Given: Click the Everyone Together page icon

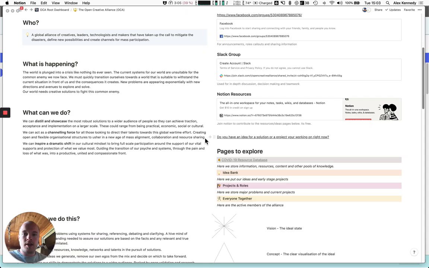Looking at the screenshot, I should pyautogui.click(x=219, y=199).
